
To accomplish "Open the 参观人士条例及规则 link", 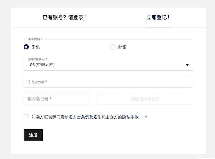I will (83, 117).
